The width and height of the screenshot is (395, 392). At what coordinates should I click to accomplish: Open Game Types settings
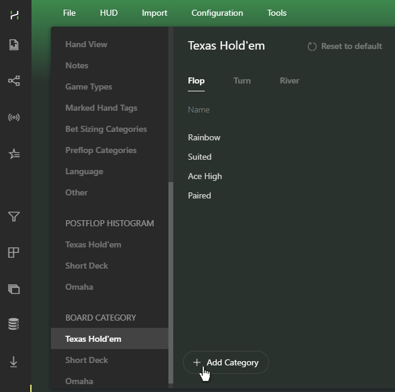pyautogui.click(x=88, y=87)
